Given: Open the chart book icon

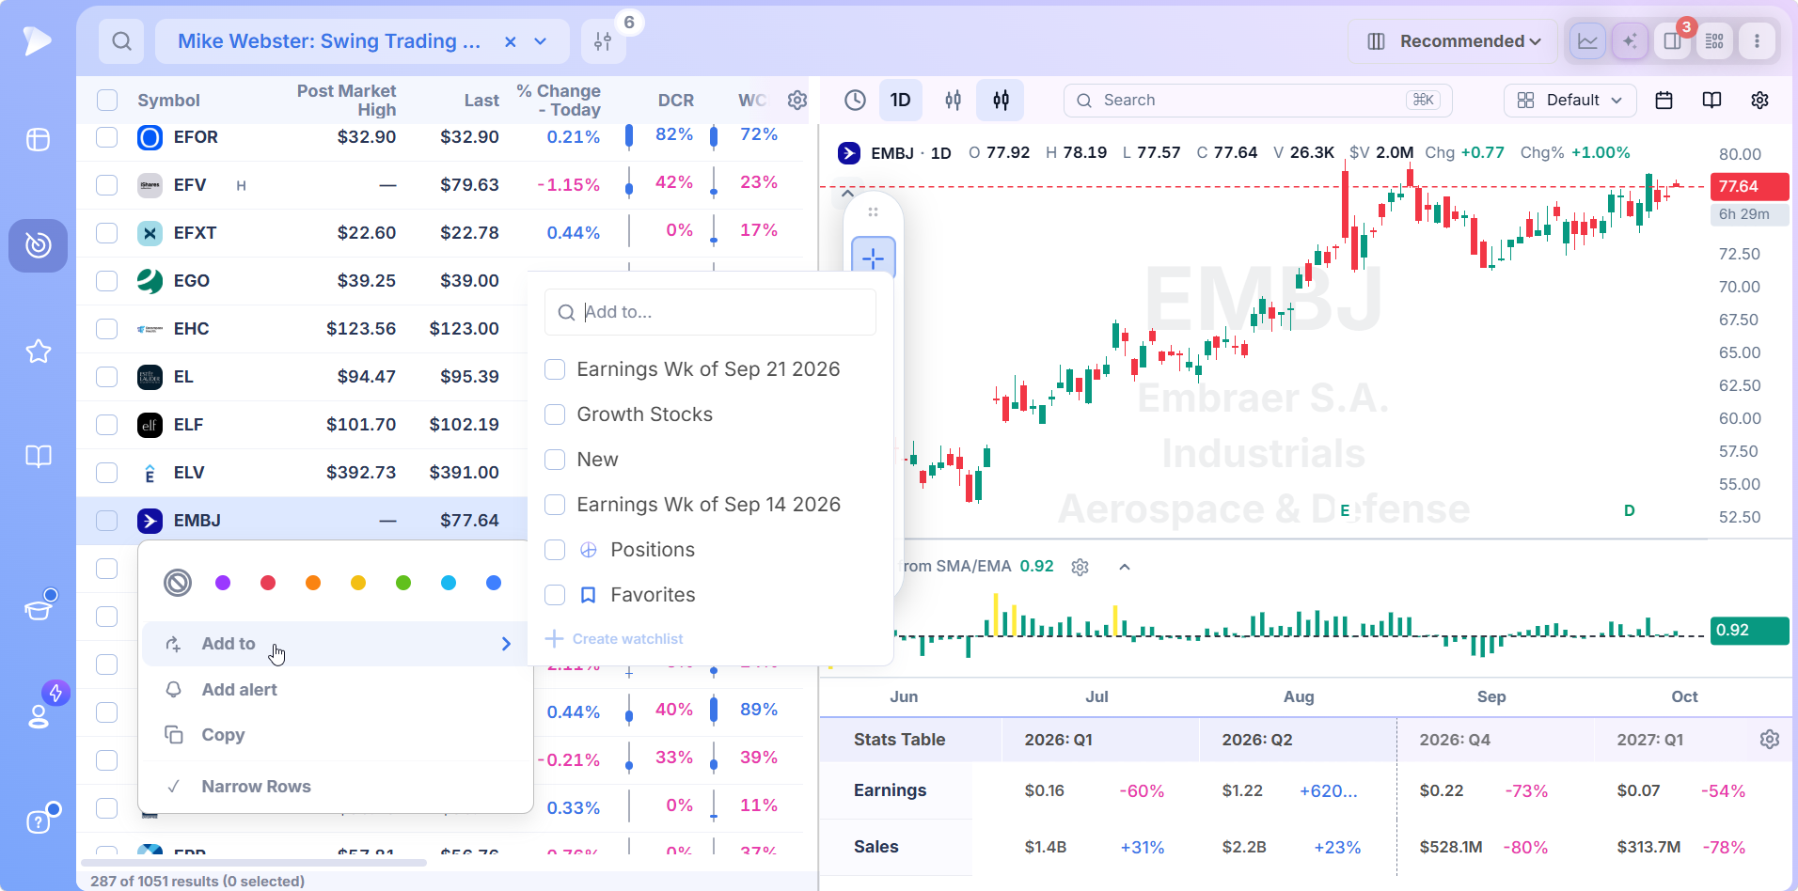Looking at the screenshot, I should (1711, 101).
